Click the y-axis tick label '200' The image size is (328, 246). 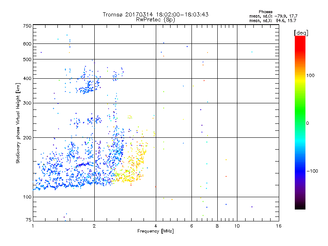(27, 138)
